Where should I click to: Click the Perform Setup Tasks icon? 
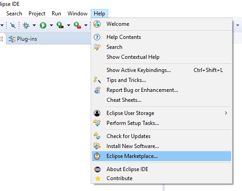(97, 123)
